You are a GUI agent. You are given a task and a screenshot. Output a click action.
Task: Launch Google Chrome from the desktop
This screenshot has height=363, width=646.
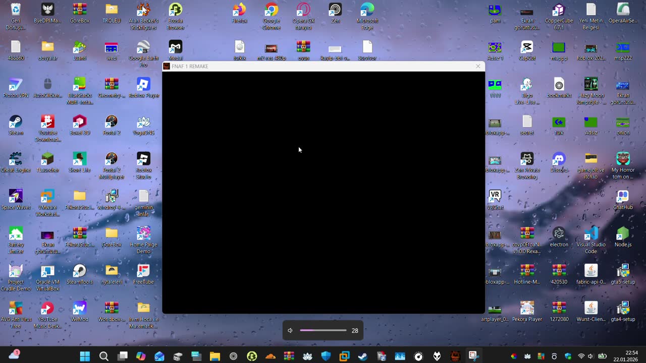(272, 10)
